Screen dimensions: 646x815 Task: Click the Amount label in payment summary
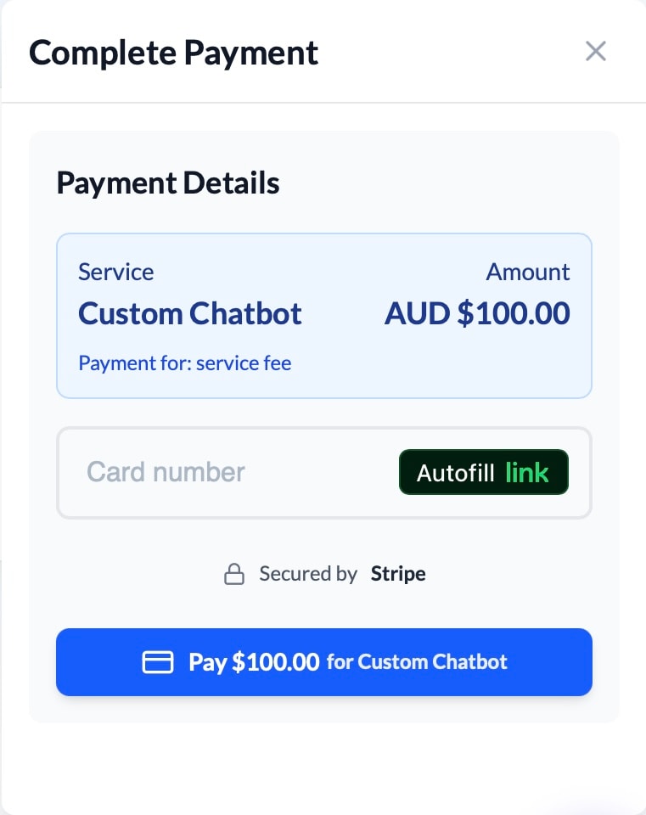[x=527, y=272]
